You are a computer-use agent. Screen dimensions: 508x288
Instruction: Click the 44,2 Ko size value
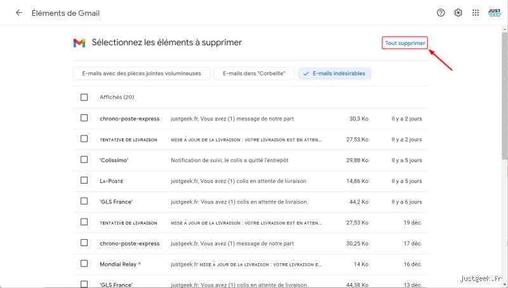359,202
